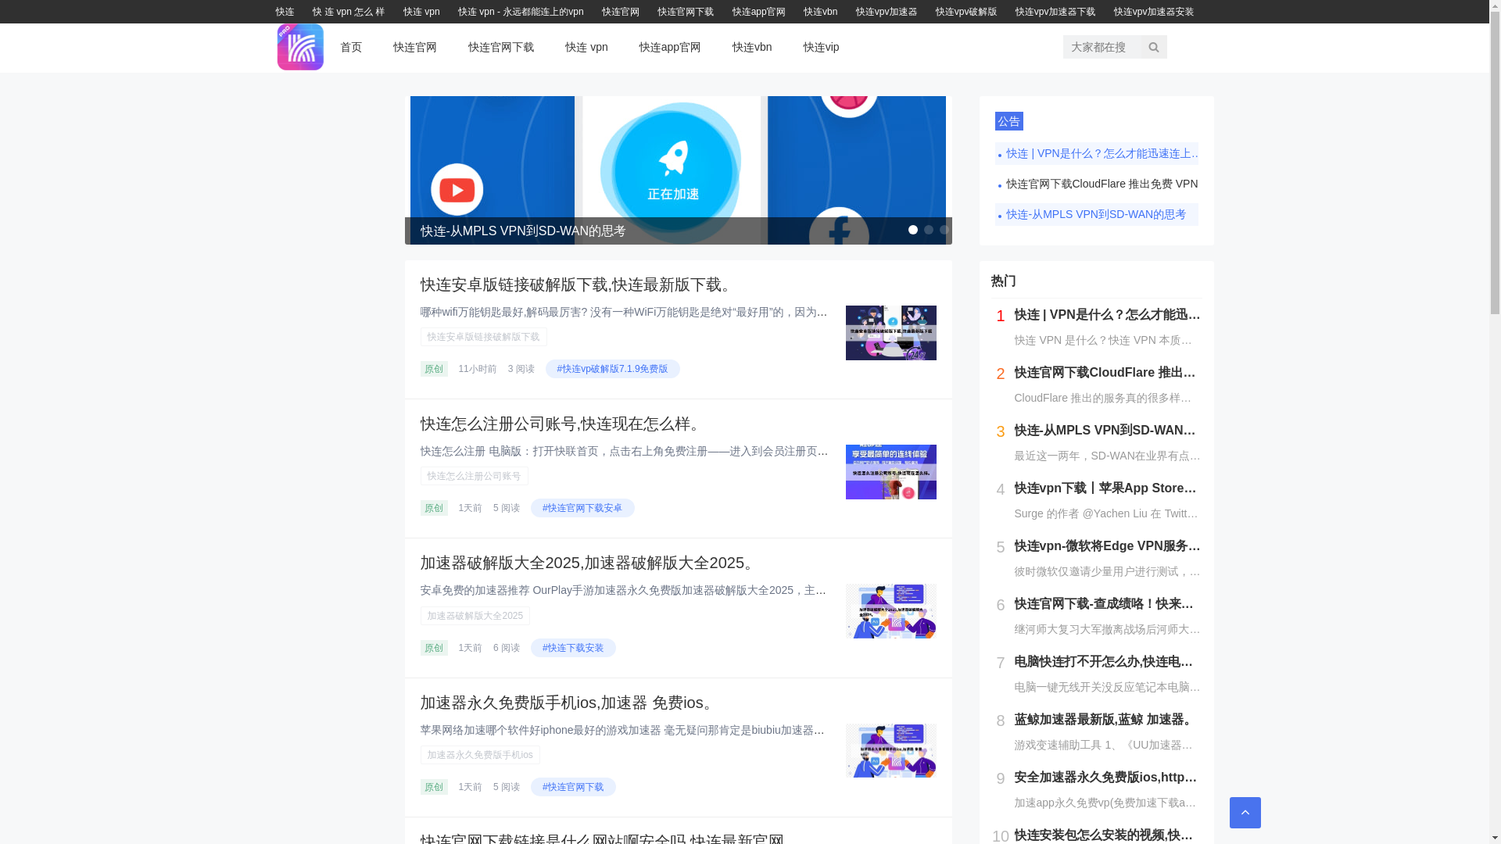Open thumbnail of the 注册公司账号 article
Image resolution: width=1501 pixels, height=844 pixels.
point(890,472)
